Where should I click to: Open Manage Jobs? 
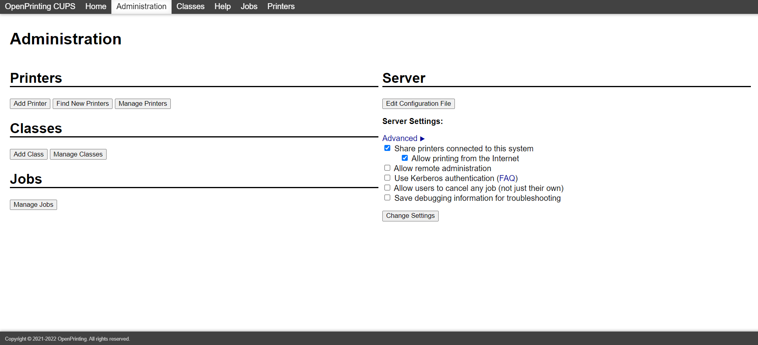point(33,204)
